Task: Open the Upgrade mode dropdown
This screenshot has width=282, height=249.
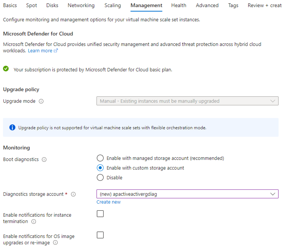Action: coord(187,101)
